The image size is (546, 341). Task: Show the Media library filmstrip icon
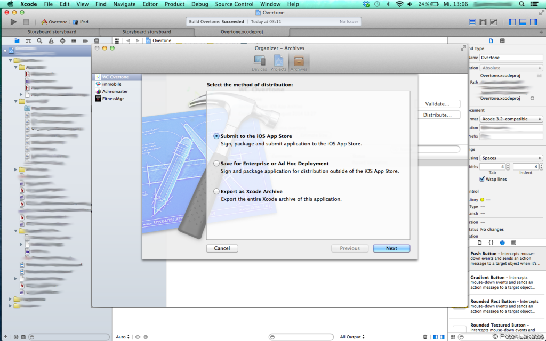pos(513,242)
